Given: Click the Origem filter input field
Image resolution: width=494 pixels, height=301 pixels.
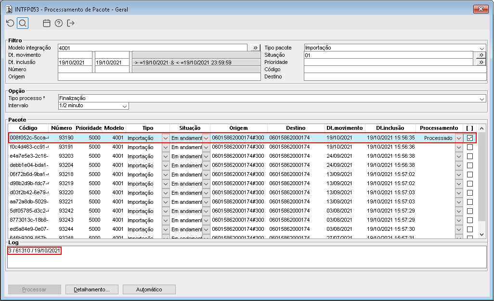Looking at the screenshot, I should pos(159,76).
